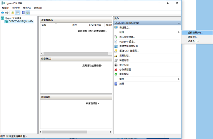
Task: Open the 檢視(V) menu
Action: pyautogui.click(x=27, y=8)
